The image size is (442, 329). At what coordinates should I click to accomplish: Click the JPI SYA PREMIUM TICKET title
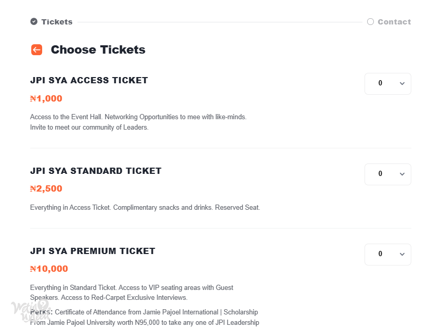click(93, 251)
